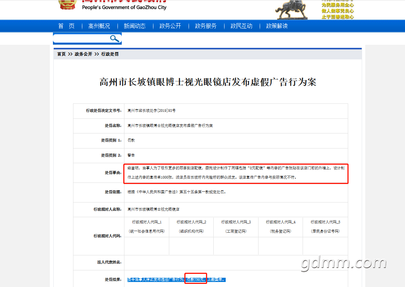Go to 首页 in the breadcrumb
405x287 pixels.
click(x=61, y=54)
